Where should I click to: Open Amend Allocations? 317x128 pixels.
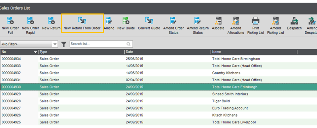(236, 25)
